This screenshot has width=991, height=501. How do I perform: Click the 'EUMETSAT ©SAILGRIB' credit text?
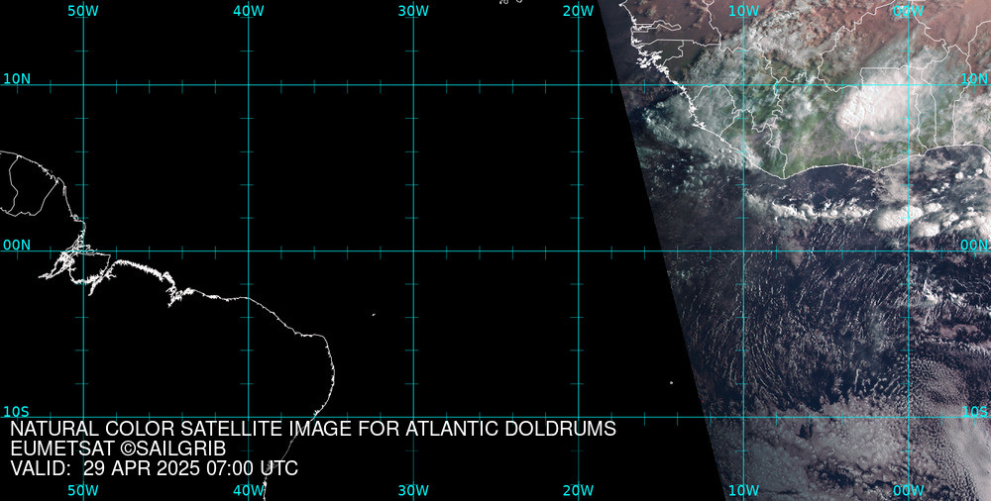coord(118,450)
